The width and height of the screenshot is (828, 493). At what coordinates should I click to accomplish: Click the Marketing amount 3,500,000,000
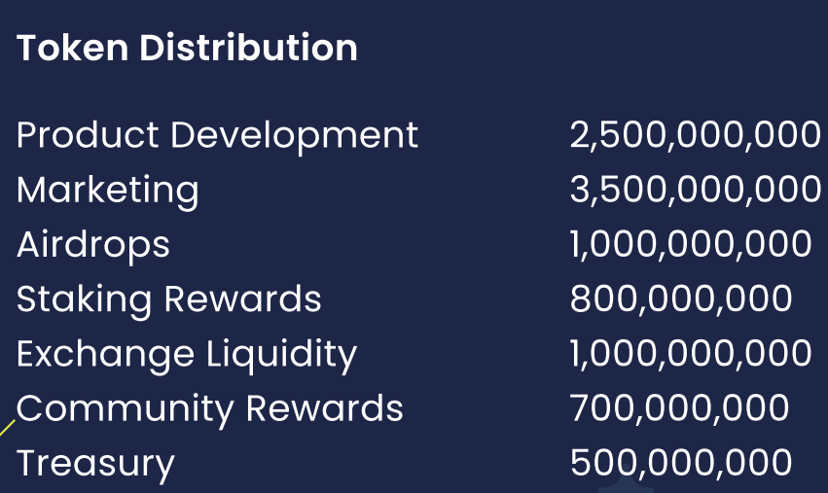point(696,190)
